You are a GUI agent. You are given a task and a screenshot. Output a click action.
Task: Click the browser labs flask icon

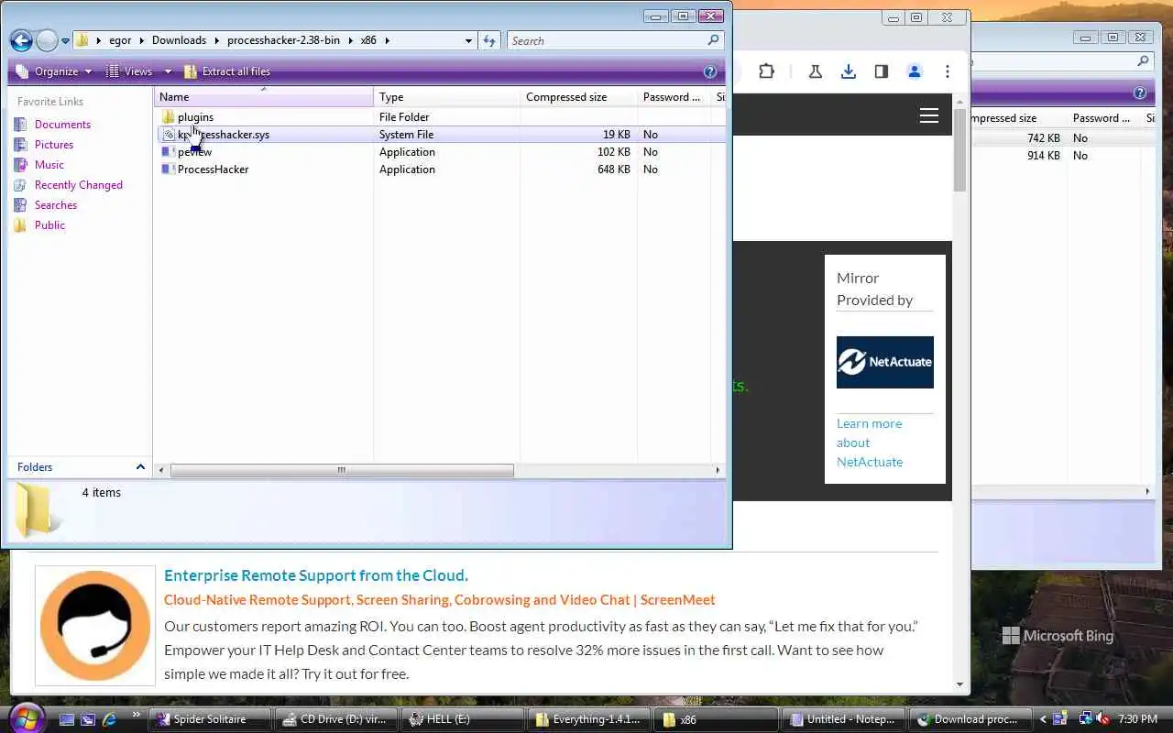(815, 71)
